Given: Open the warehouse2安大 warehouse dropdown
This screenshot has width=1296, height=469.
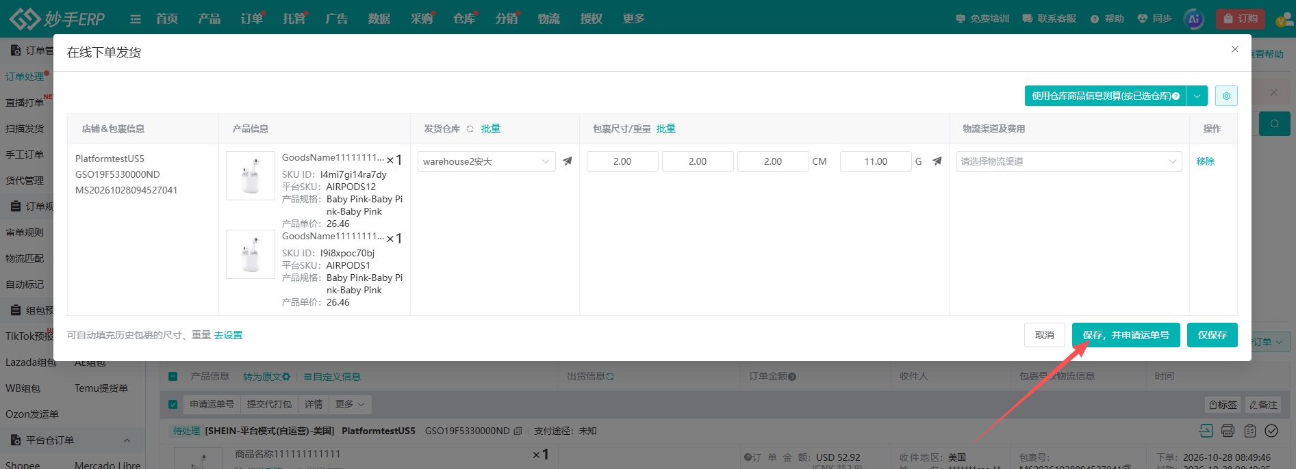Looking at the screenshot, I should tap(486, 161).
